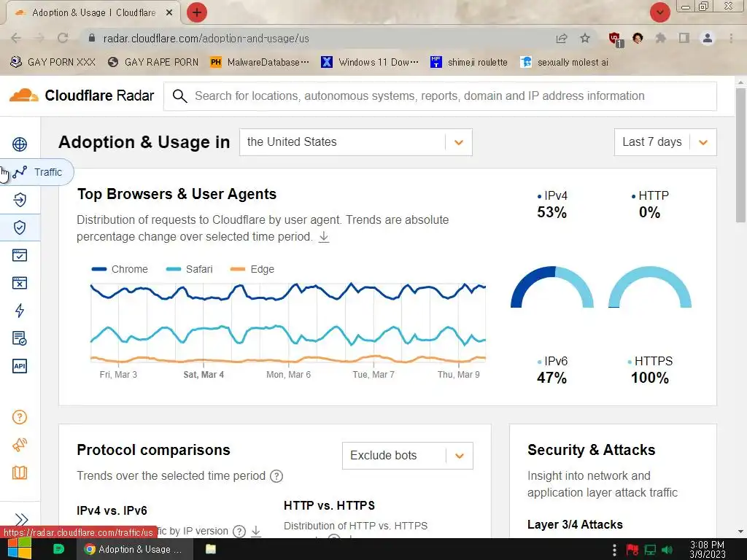This screenshot has height=560, width=747.
Task: Click the address bar URL
Action: point(206,39)
